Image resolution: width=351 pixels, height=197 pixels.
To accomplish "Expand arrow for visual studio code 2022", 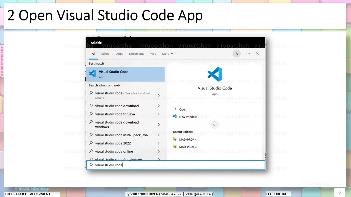I will click(159, 143).
